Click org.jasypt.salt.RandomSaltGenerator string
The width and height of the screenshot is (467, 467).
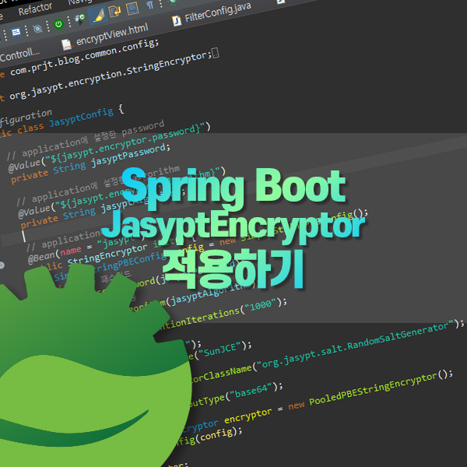tap(355, 345)
